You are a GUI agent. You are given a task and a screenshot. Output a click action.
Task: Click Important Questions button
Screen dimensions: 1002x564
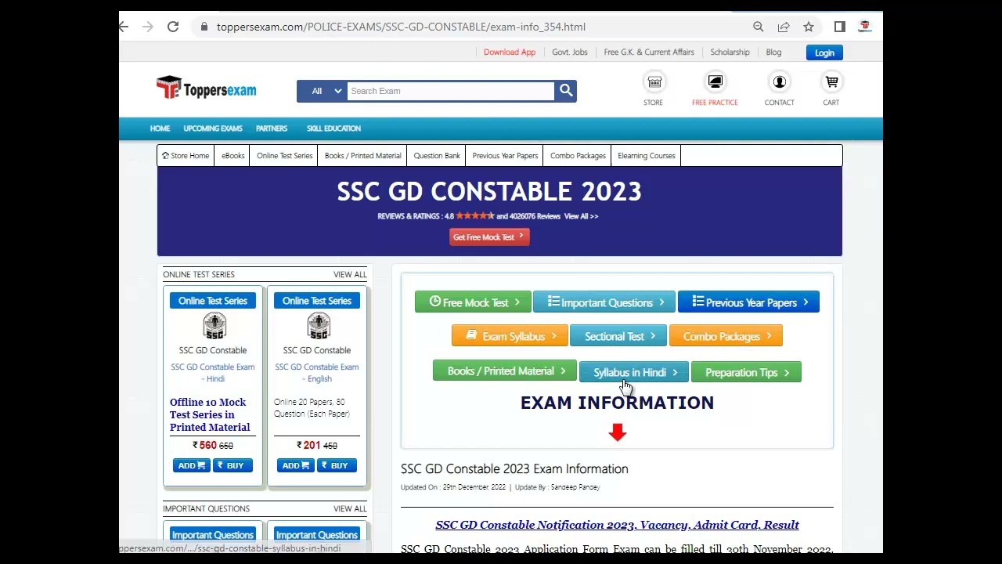click(604, 302)
